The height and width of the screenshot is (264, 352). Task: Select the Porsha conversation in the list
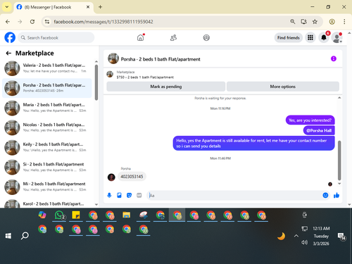click(x=47, y=88)
